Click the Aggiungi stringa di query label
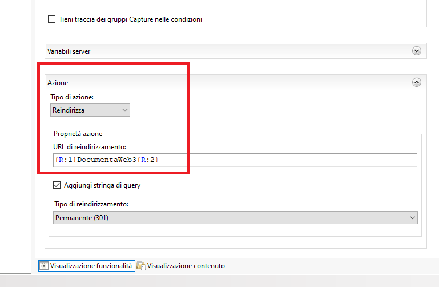439x287 pixels. pos(102,185)
